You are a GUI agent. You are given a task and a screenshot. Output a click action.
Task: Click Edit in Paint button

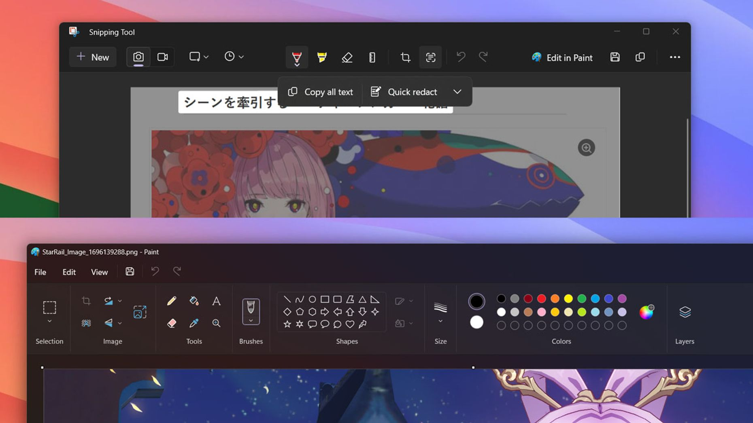point(562,57)
